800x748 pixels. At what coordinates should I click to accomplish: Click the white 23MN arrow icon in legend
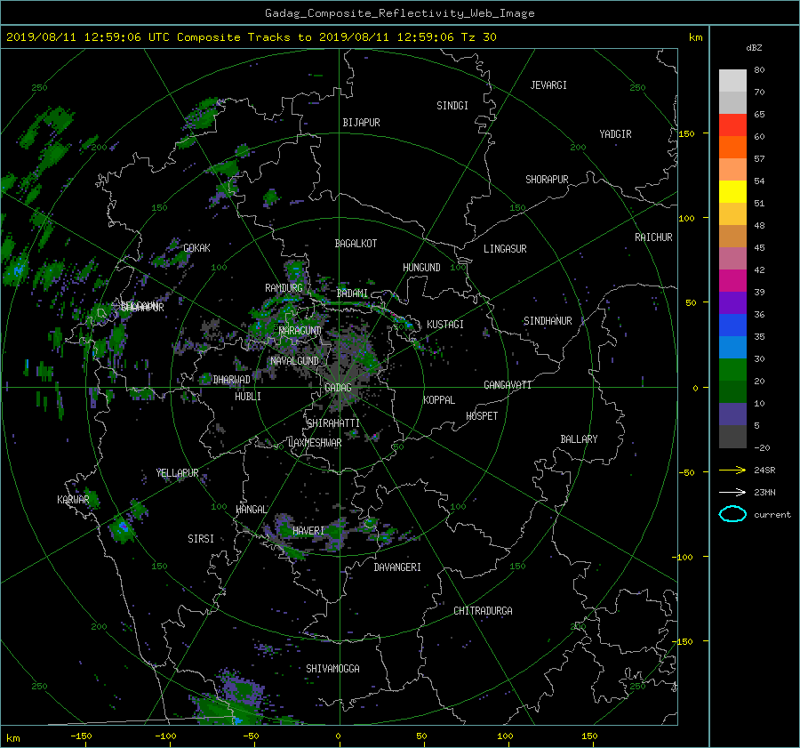pyautogui.click(x=732, y=492)
